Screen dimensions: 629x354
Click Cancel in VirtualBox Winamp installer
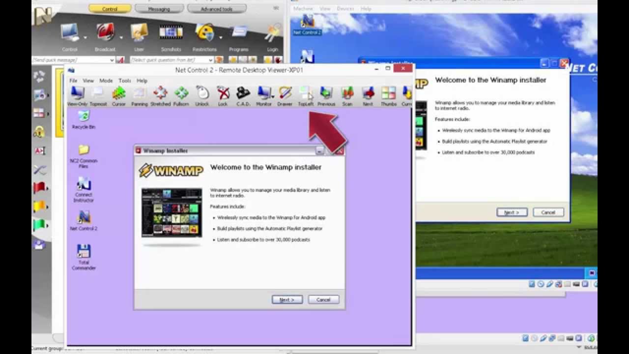[x=548, y=212]
